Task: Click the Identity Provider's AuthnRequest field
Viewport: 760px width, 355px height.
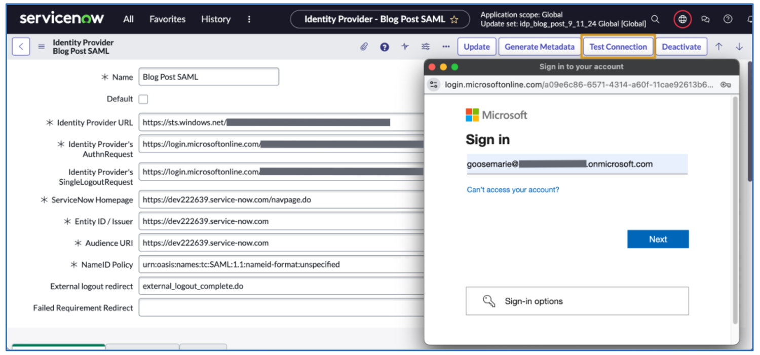Action: point(281,144)
